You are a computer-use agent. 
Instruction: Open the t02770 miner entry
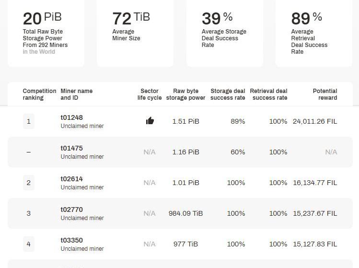(71, 210)
